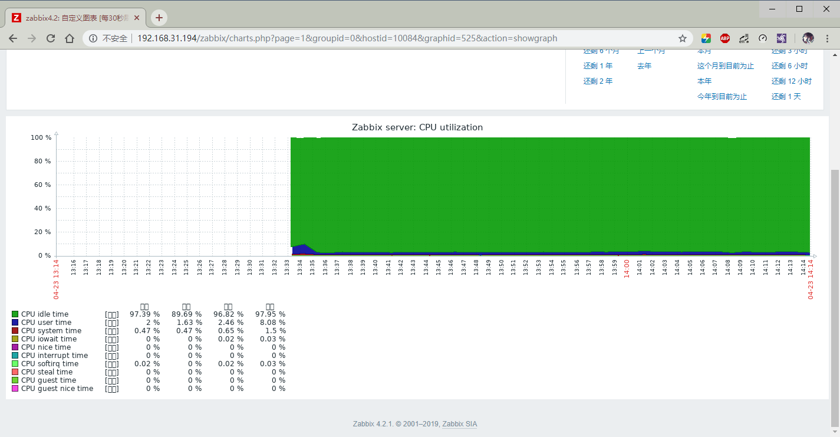Click the 'CPU idle time' legend label
The image size is (840, 437).
point(45,314)
